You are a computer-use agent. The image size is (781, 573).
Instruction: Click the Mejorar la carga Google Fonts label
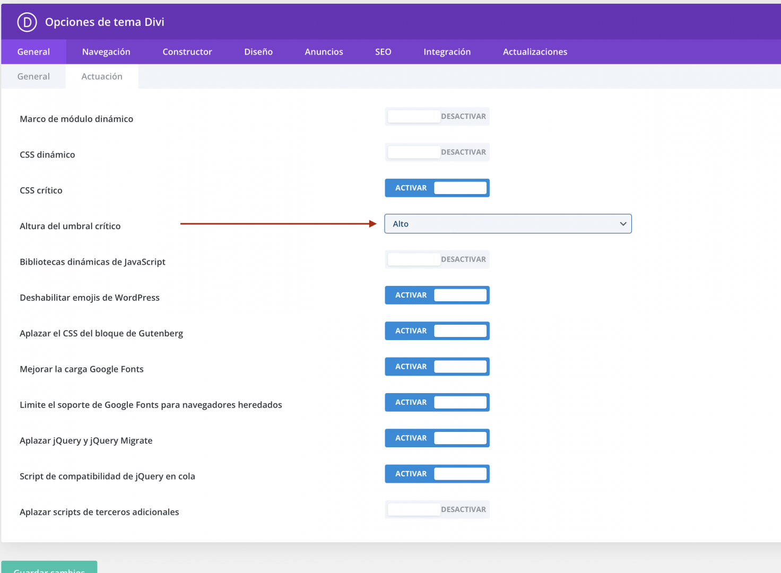pos(82,369)
